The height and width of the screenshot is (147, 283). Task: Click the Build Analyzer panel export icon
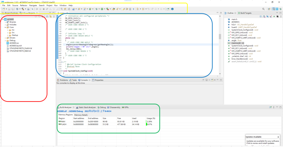(x=270, y=107)
